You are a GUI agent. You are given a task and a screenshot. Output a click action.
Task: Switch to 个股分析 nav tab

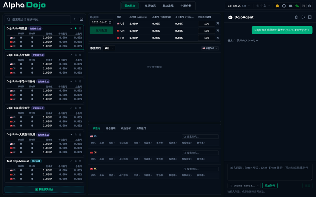point(186,6)
